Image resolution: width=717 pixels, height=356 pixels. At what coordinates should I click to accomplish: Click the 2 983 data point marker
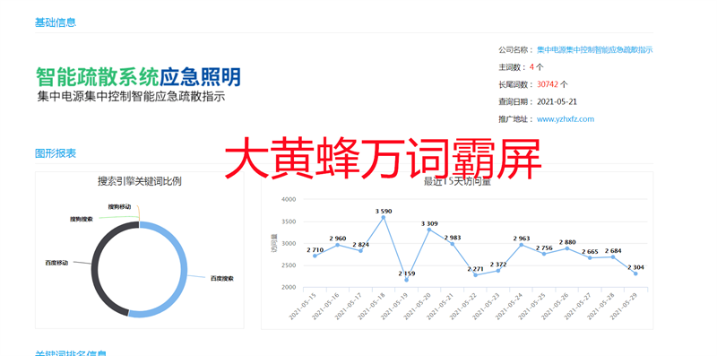coord(453,244)
